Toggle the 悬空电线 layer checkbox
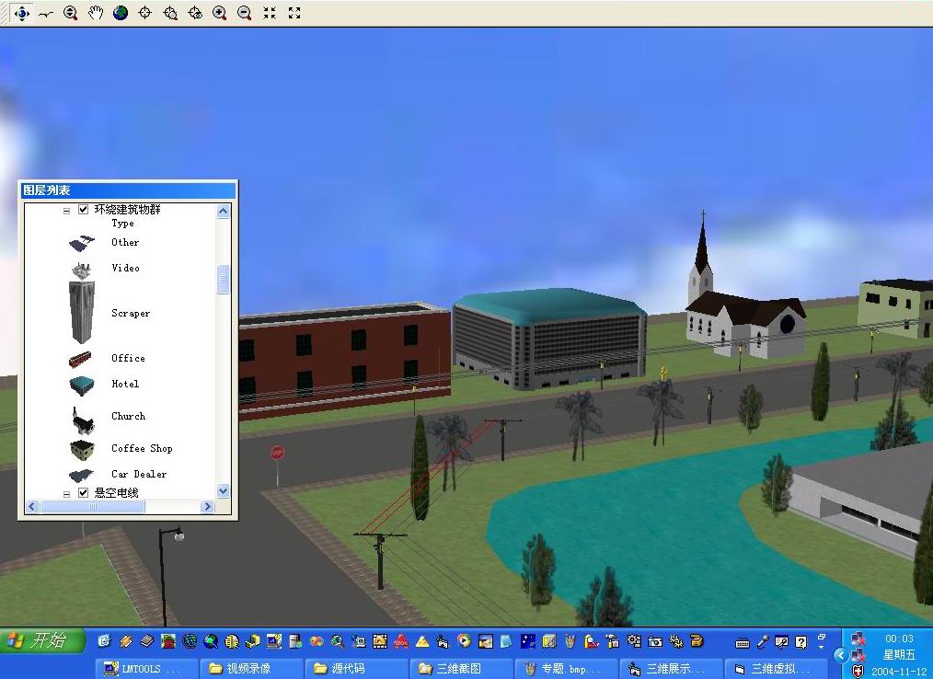The width and height of the screenshot is (933, 679). click(x=84, y=493)
